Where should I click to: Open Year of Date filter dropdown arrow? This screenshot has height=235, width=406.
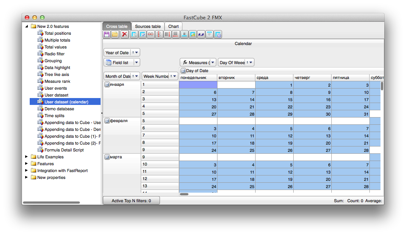(137, 52)
